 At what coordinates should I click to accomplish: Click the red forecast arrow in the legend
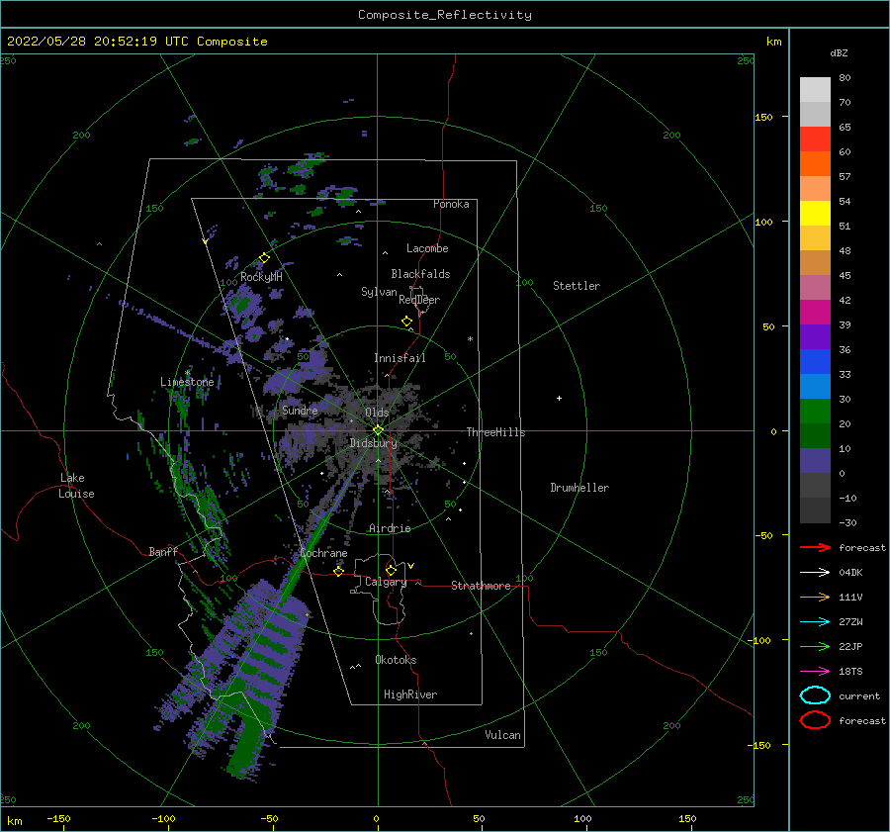tap(815, 547)
